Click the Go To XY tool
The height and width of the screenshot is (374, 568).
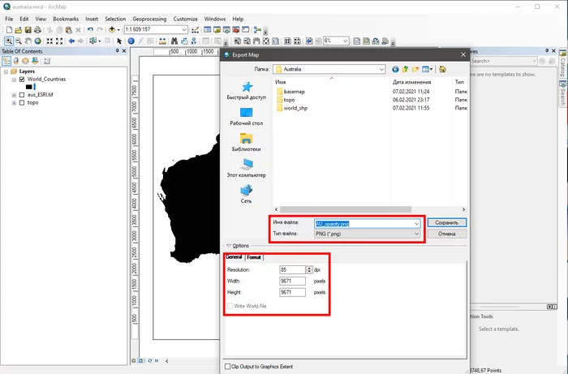[x=194, y=41]
